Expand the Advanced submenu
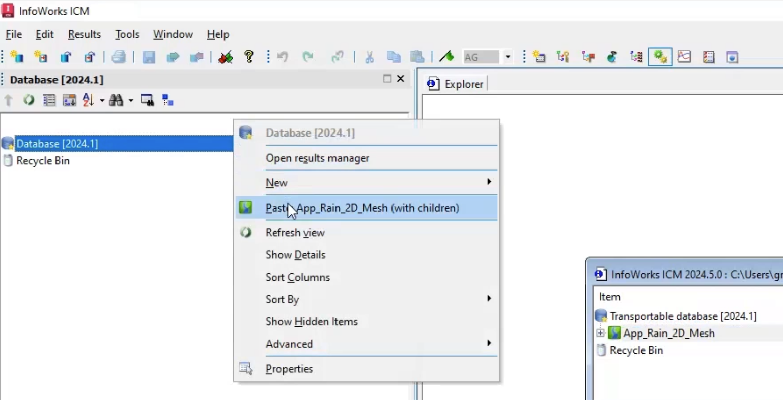 367,344
